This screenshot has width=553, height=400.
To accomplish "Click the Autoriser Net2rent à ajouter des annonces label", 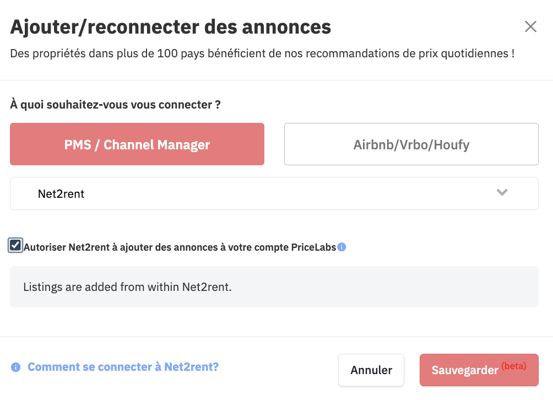I will pyautogui.click(x=180, y=247).
